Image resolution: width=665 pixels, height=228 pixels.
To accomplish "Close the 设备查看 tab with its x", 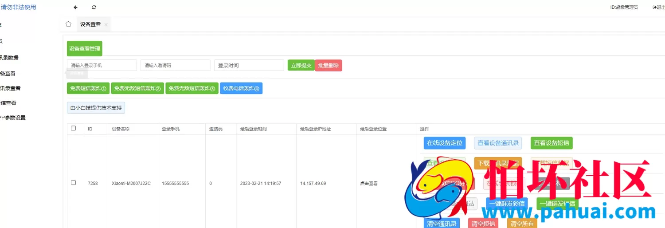I will click(x=106, y=25).
